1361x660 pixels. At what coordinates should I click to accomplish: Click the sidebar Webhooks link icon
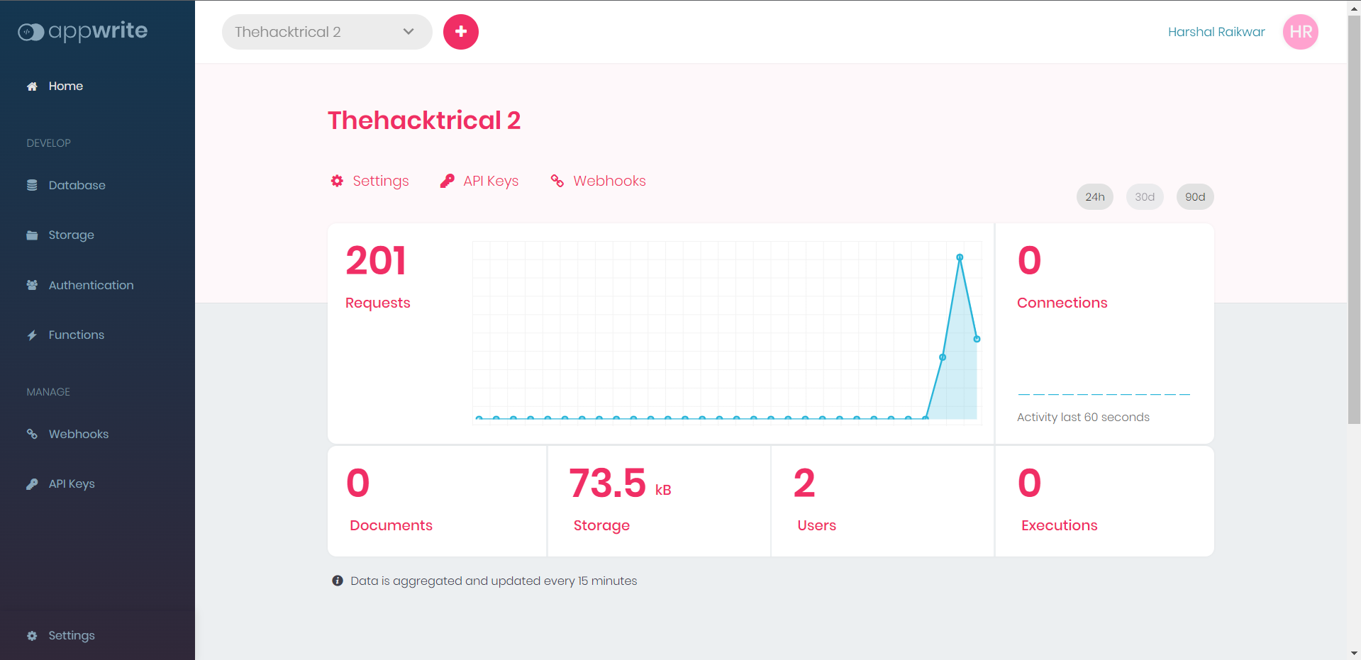pos(32,434)
